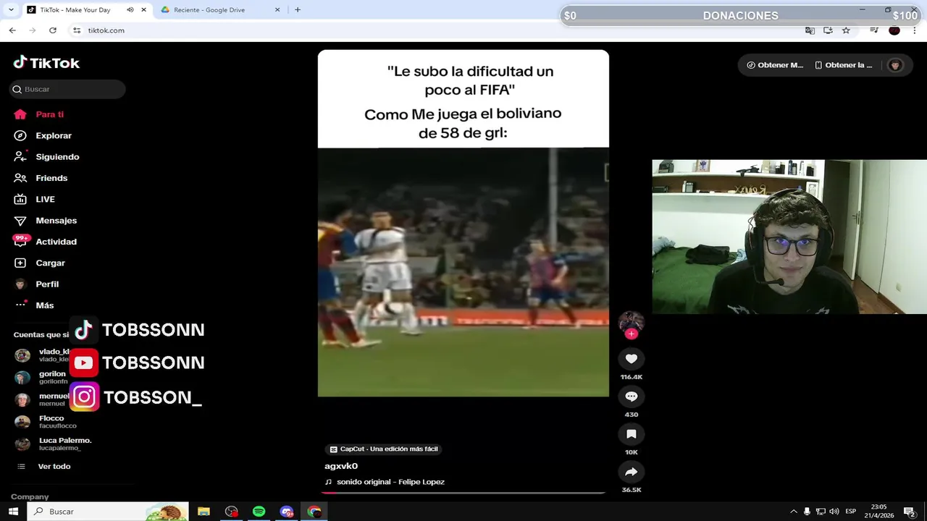Open a new browser tab
The height and width of the screenshot is (521, 927).
pyautogui.click(x=298, y=10)
